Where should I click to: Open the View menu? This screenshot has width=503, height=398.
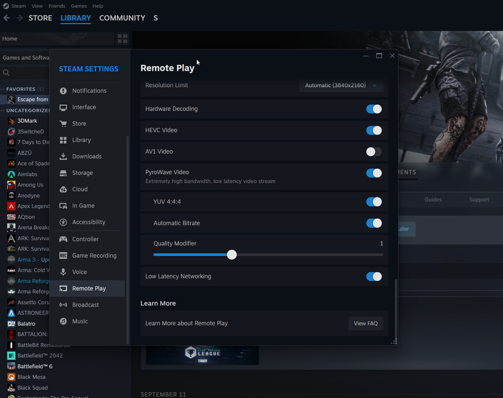click(37, 6)
